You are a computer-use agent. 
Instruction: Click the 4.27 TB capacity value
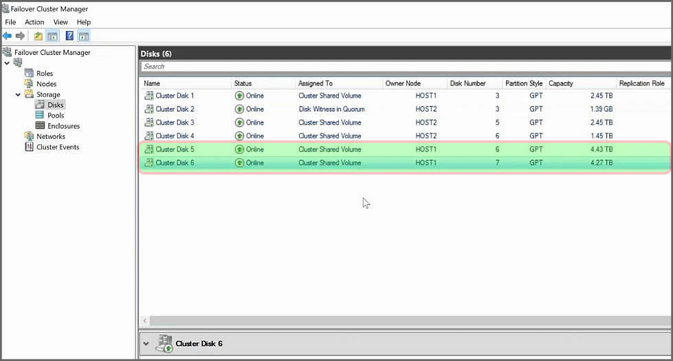[602, 163]
